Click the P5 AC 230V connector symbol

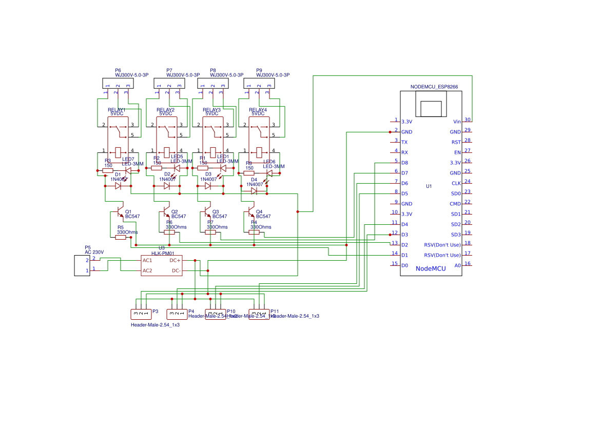(82, 266)
